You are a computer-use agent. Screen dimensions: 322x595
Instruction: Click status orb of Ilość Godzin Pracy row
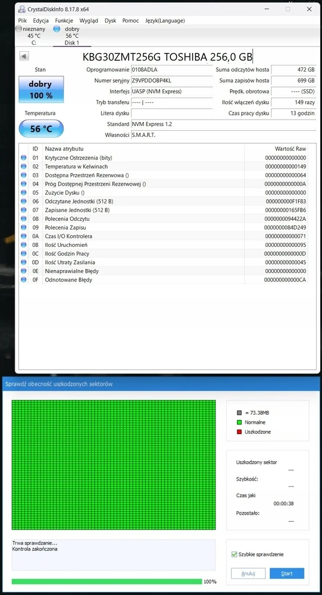(x=24, y=253)
